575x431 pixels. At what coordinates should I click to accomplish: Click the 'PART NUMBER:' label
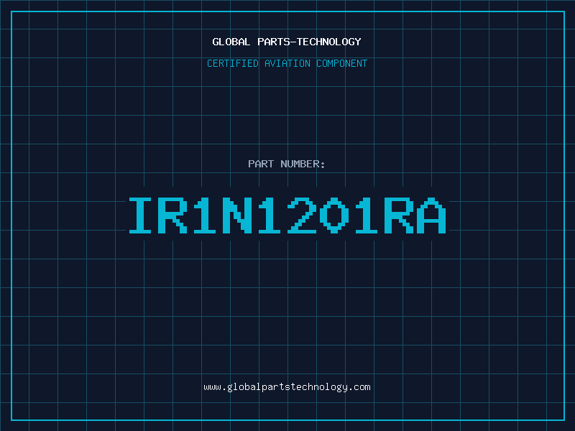tap(287, 164)
